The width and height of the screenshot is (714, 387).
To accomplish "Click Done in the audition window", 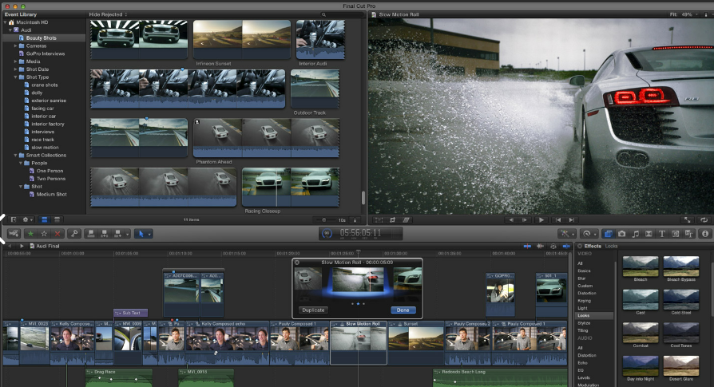I will [403, 310].
